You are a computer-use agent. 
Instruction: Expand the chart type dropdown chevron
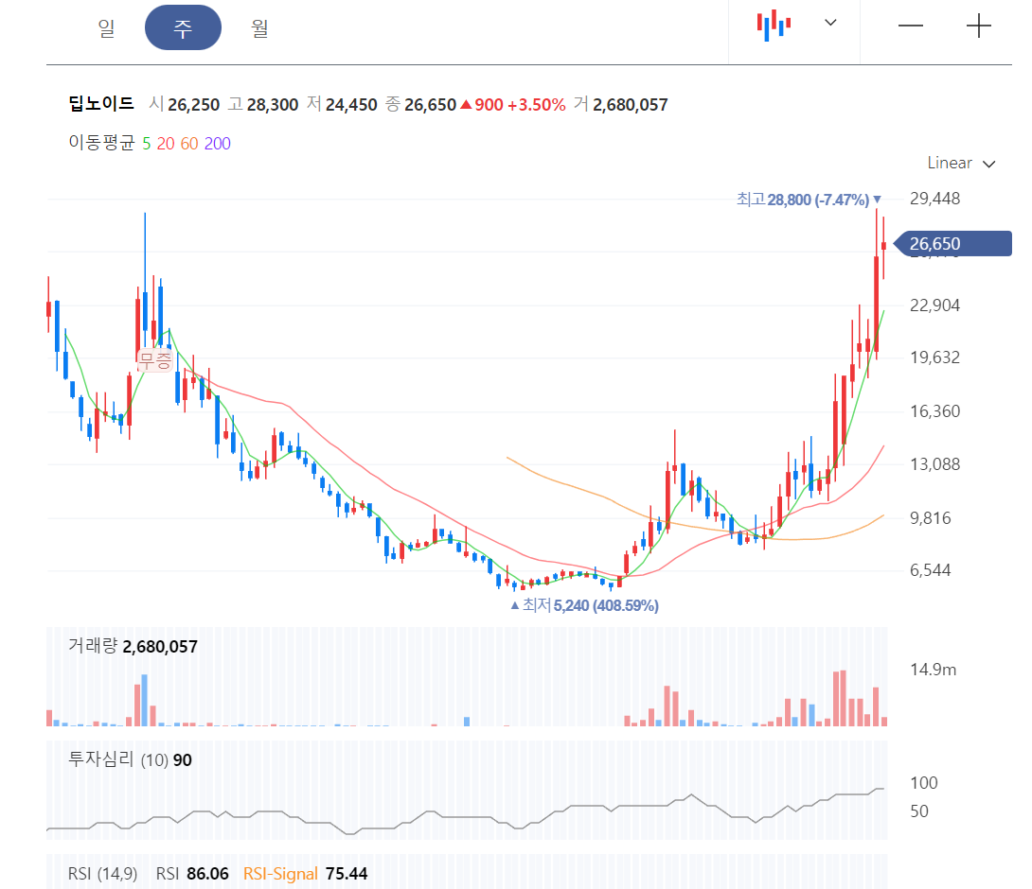(830, 23)
